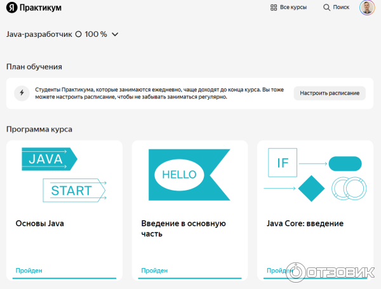Click the search magnifier icon
Screen dimensions: 381x289
[x=326, y=8]
